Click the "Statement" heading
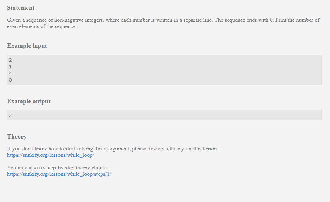This screenshot has width=330, height=202. (21, 8)
